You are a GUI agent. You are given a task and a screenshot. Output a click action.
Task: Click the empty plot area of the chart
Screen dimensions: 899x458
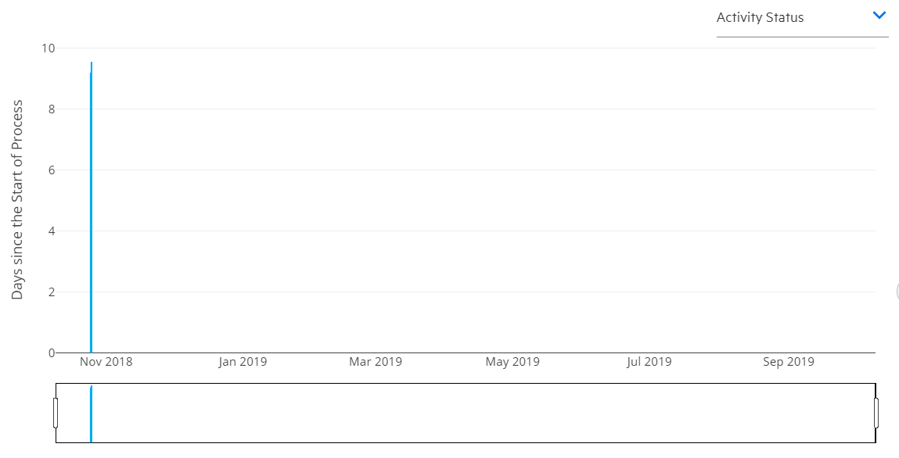[x=469, y=195]
